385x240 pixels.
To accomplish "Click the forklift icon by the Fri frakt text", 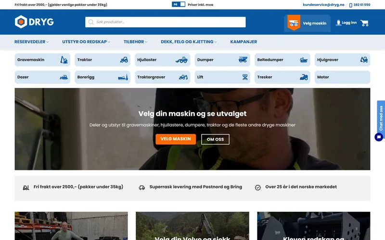I will pos(26,188).
